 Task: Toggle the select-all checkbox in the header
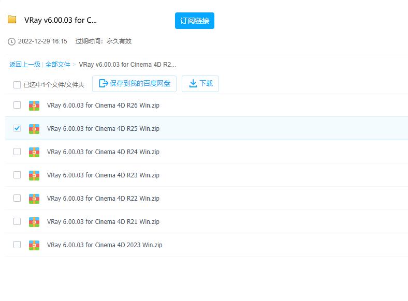(x=17, y=84)
